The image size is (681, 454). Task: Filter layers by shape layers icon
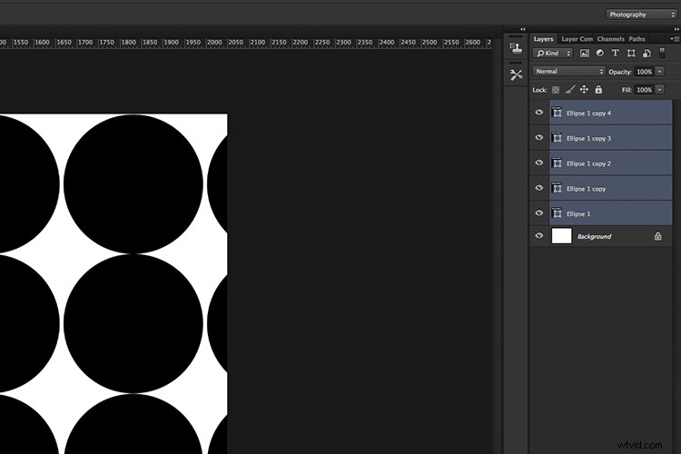tap(631, 53)
